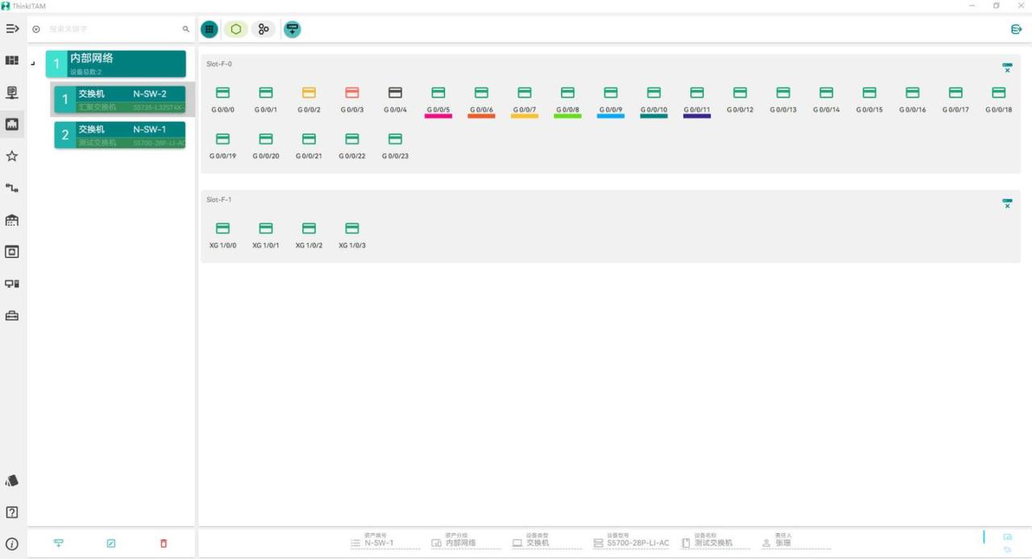Remove slot Slot-F-0 using its delete icon

[x=1007, y=68]
